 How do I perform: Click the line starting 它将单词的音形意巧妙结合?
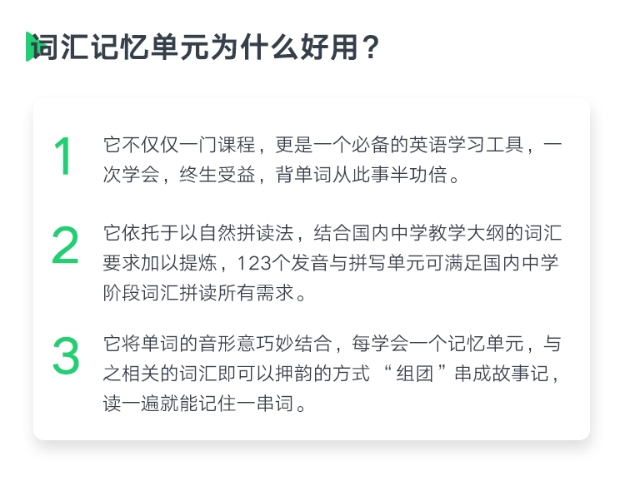(332, 344)
